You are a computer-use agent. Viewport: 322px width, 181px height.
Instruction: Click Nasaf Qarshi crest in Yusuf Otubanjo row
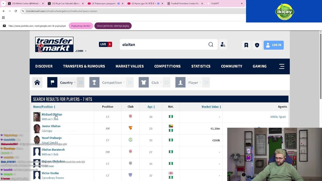coord(130,140)
